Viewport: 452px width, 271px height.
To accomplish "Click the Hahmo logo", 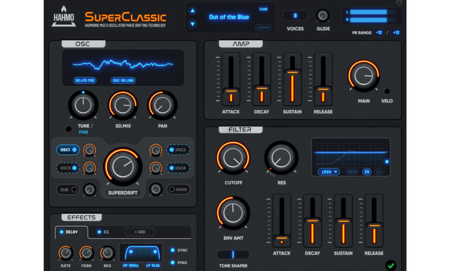I will click(64, 16).
